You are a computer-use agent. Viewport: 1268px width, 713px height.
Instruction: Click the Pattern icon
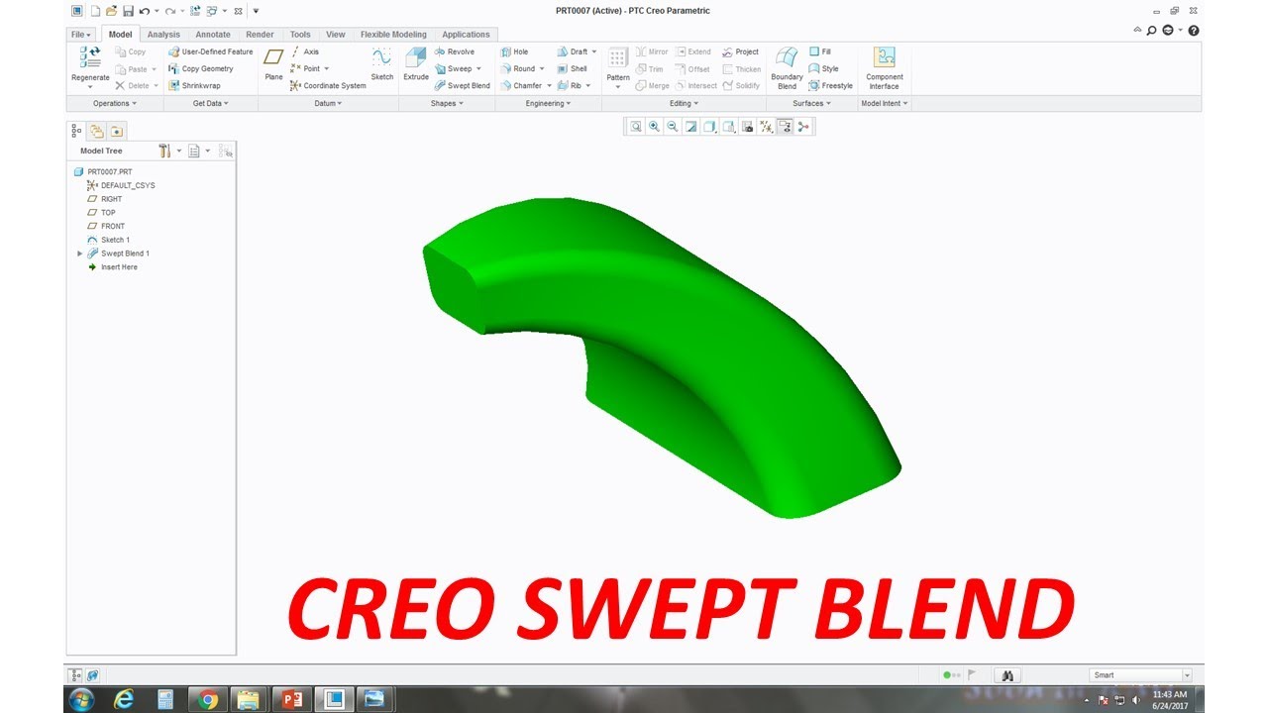point(618,58)
